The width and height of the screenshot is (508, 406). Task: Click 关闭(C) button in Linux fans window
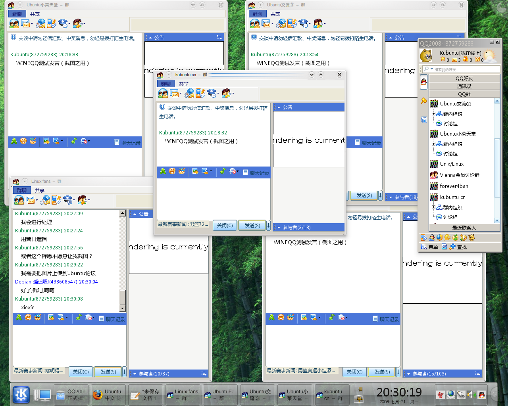tap(81, 372)
